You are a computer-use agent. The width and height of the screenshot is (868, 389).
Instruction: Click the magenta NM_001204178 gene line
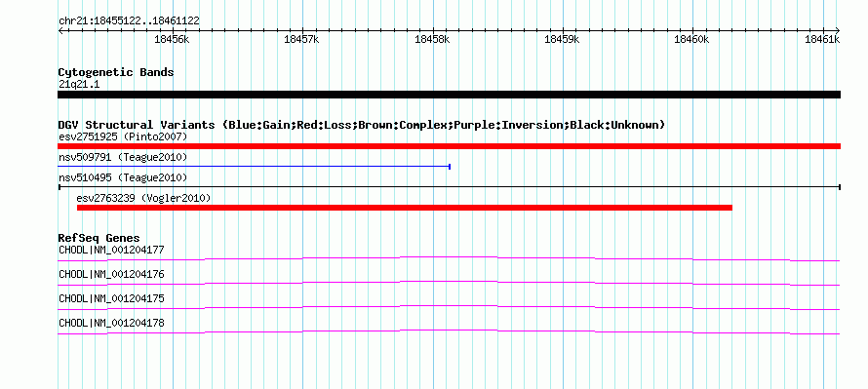449,330
